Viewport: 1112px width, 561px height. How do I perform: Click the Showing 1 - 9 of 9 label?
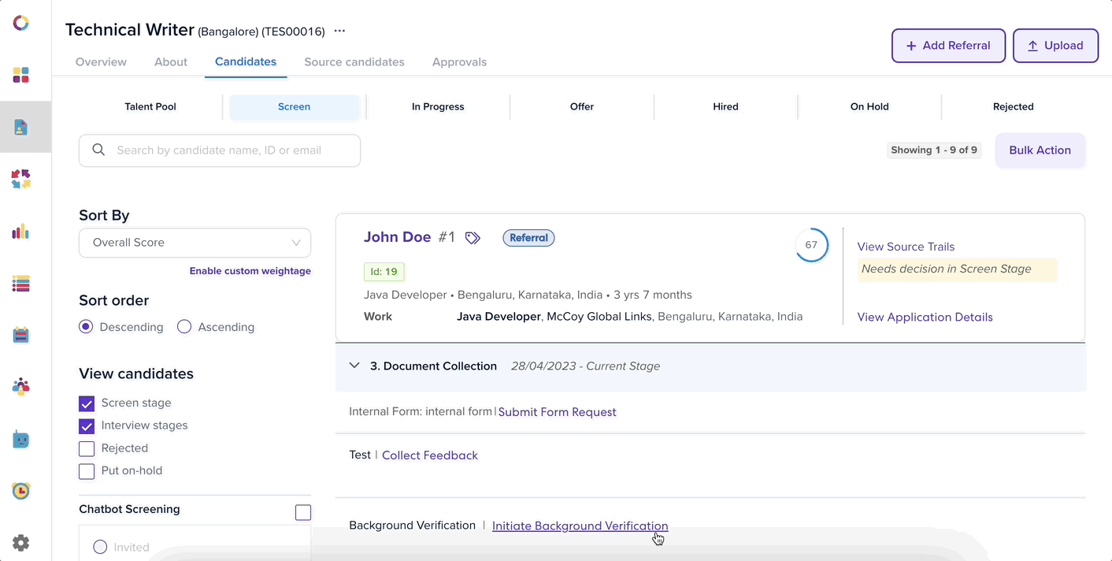(x=934, y=150)
